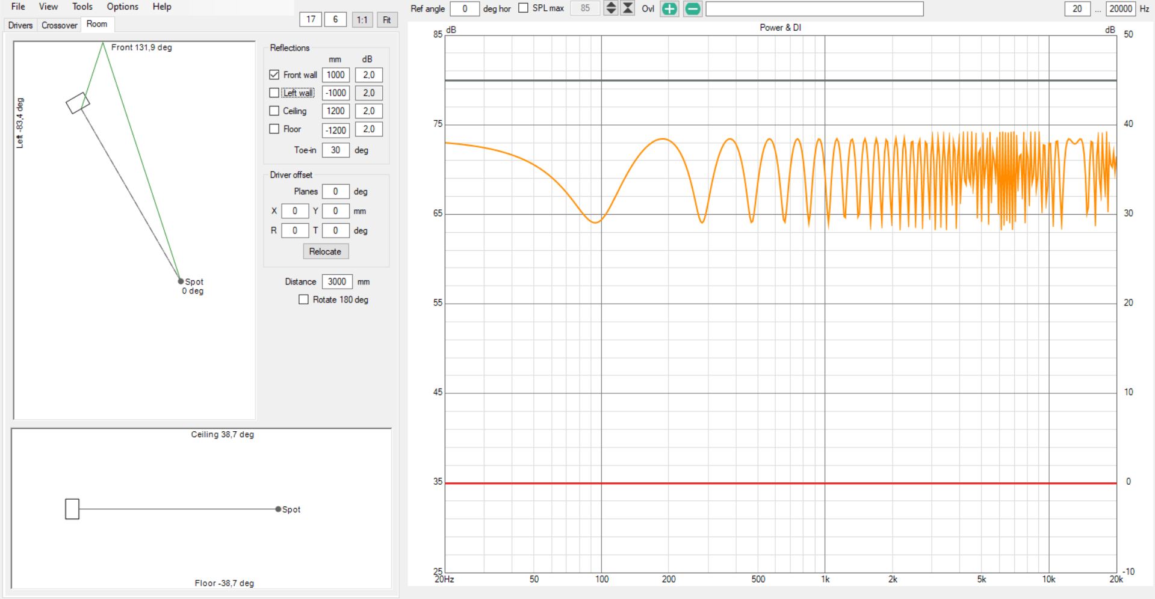
Task: Click the Toe-in angle field
Action: [x=336, y=150]
